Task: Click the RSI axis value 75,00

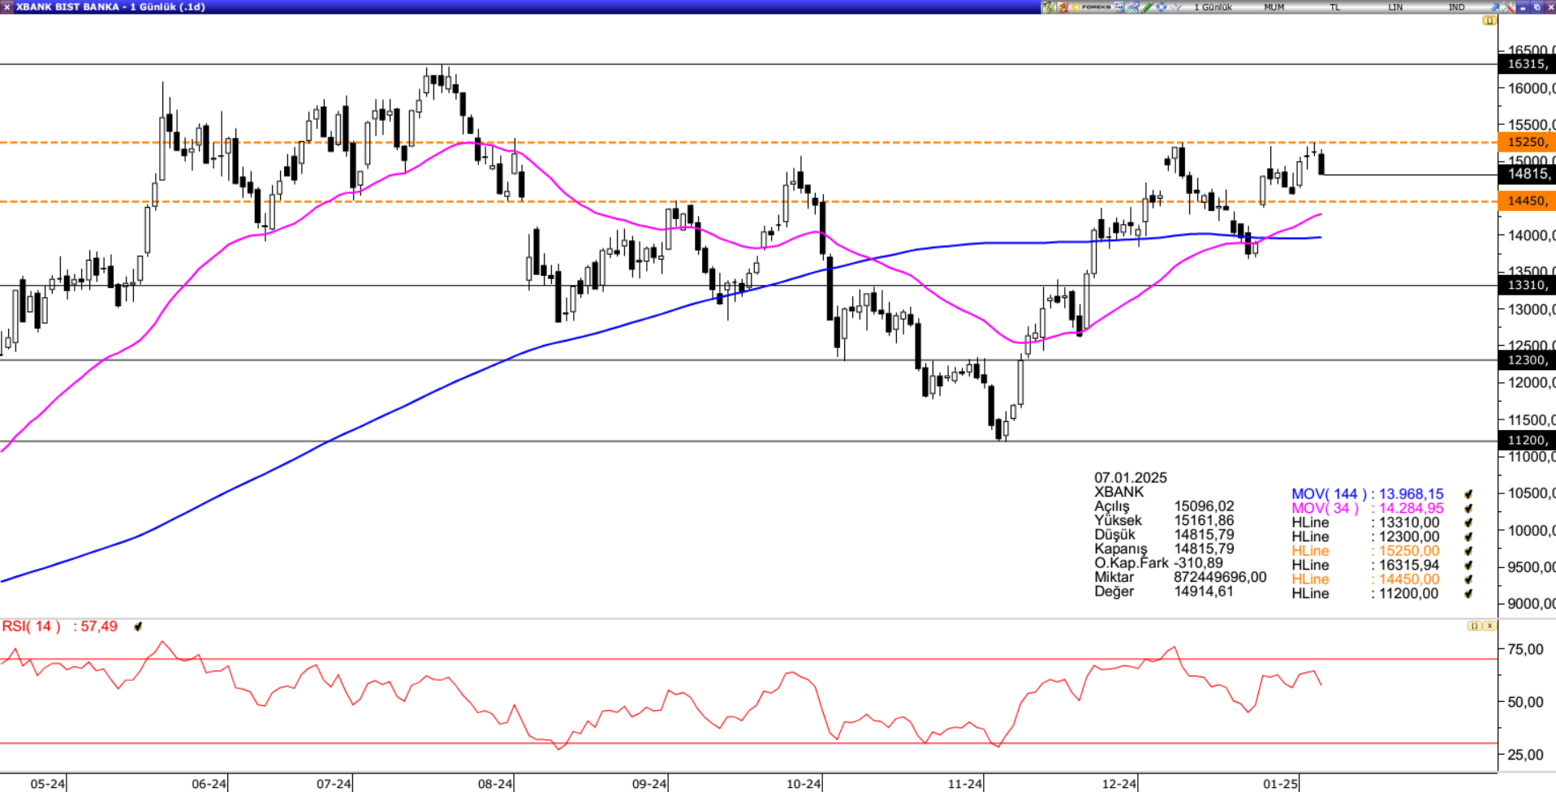Action: pyautogui.click(x=1525, y=649)
